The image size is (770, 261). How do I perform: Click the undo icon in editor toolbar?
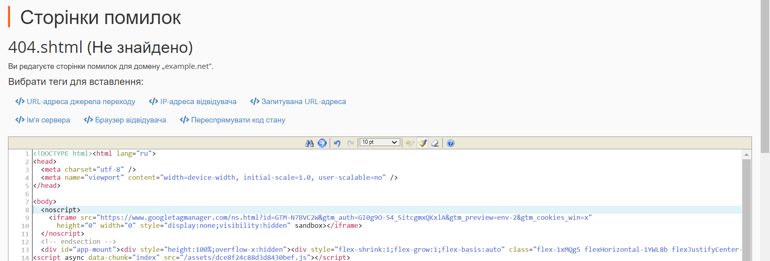337,143
